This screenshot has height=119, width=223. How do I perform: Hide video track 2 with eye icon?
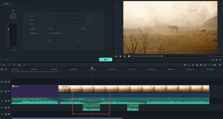(9, 81)
